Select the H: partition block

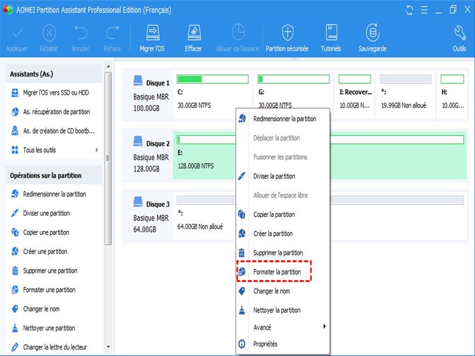(452, 94)
